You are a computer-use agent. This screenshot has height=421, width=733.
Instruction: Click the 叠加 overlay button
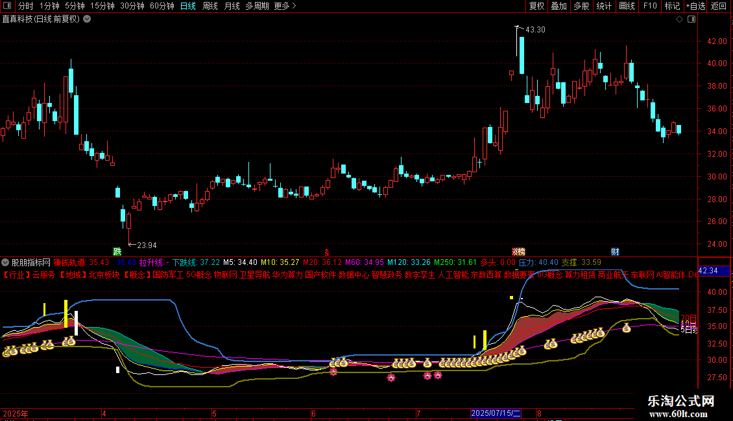(x=559, y=6)
